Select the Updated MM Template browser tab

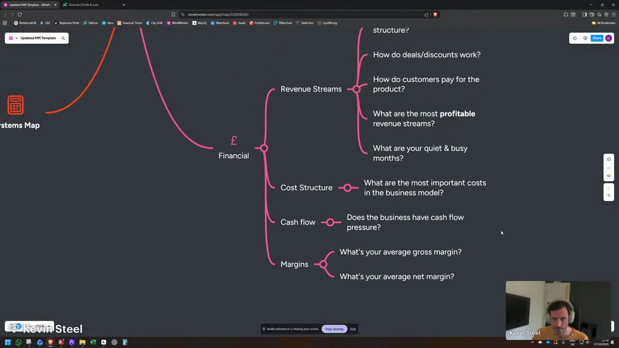[29, 5]
